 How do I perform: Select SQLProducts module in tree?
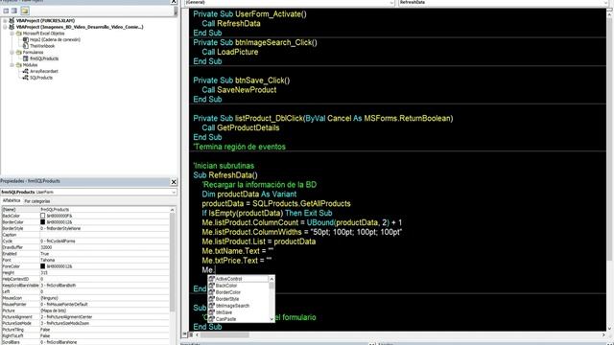(x=41, y=78)
